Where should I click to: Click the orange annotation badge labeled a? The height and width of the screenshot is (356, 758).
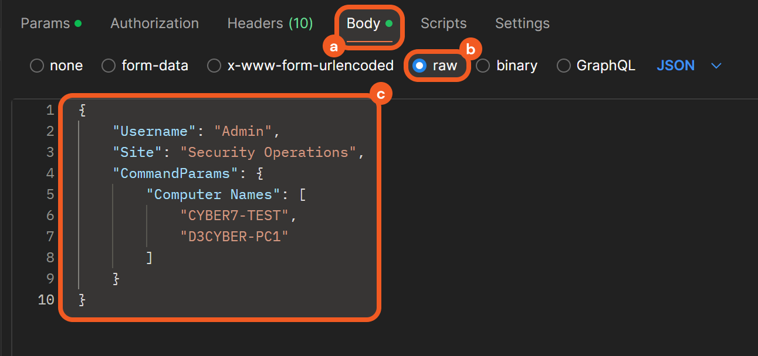tap(334, 46)
